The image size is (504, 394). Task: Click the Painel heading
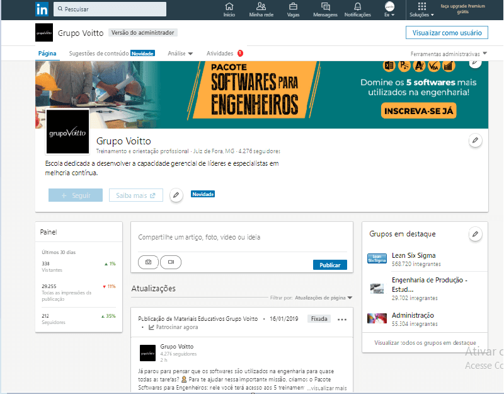[x=49, y=232]
